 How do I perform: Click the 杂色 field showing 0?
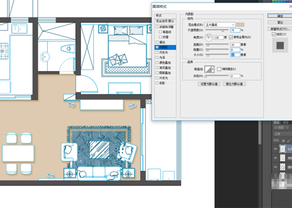235,76
